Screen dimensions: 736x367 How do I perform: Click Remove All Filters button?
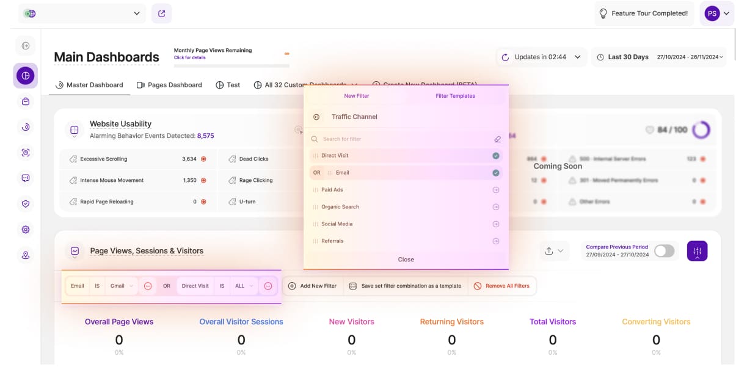pos(501,286)
